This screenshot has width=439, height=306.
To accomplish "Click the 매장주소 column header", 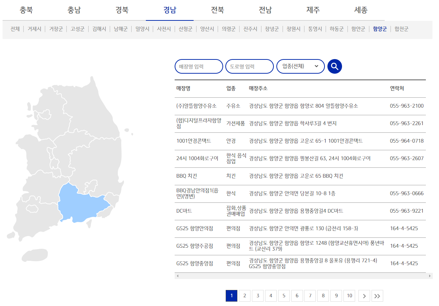I will pos(258,89).
